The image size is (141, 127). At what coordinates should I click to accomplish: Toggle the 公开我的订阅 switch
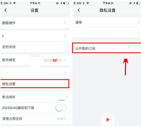click(134, 48)
